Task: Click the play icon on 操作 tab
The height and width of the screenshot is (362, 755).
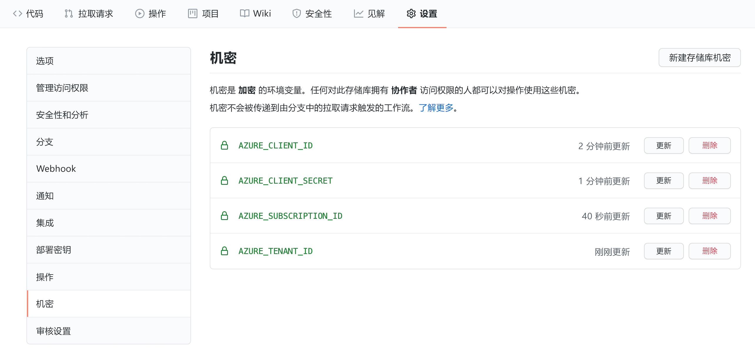Action: (139, 13)
